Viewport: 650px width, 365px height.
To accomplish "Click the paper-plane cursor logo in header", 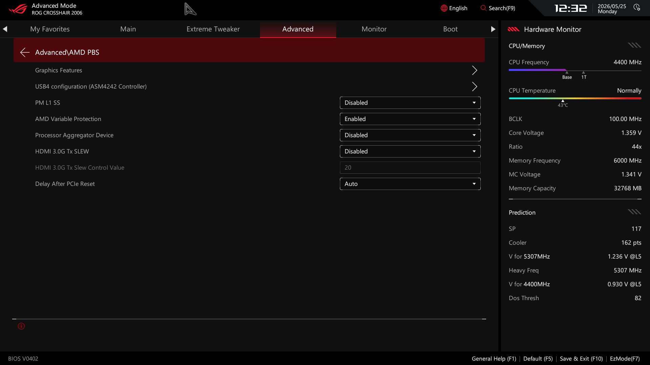I will point(190,9).
